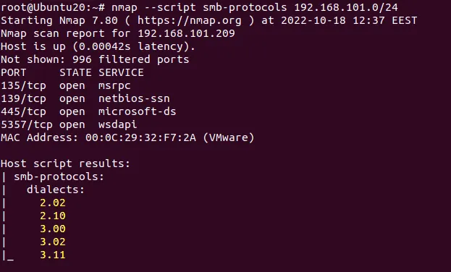Click the 135/tcp port entry
The width and height of the screenshot is (451, 272).
23,85
